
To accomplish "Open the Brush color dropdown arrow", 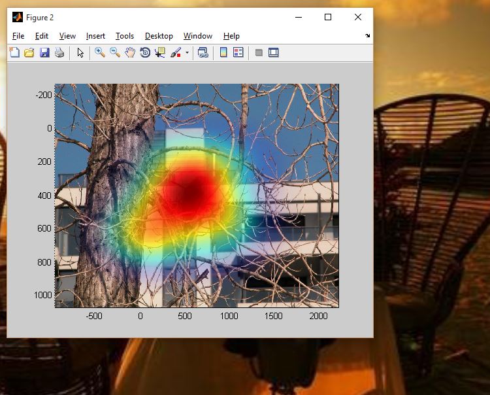I will [187, 52].
